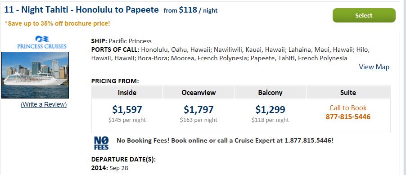Open the 11-Night Tahiti cruise title
This screenshot has height=175, width=406.
coord(81,10)
